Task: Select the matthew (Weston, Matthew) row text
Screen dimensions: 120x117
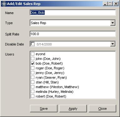Action: coord(57,87)
